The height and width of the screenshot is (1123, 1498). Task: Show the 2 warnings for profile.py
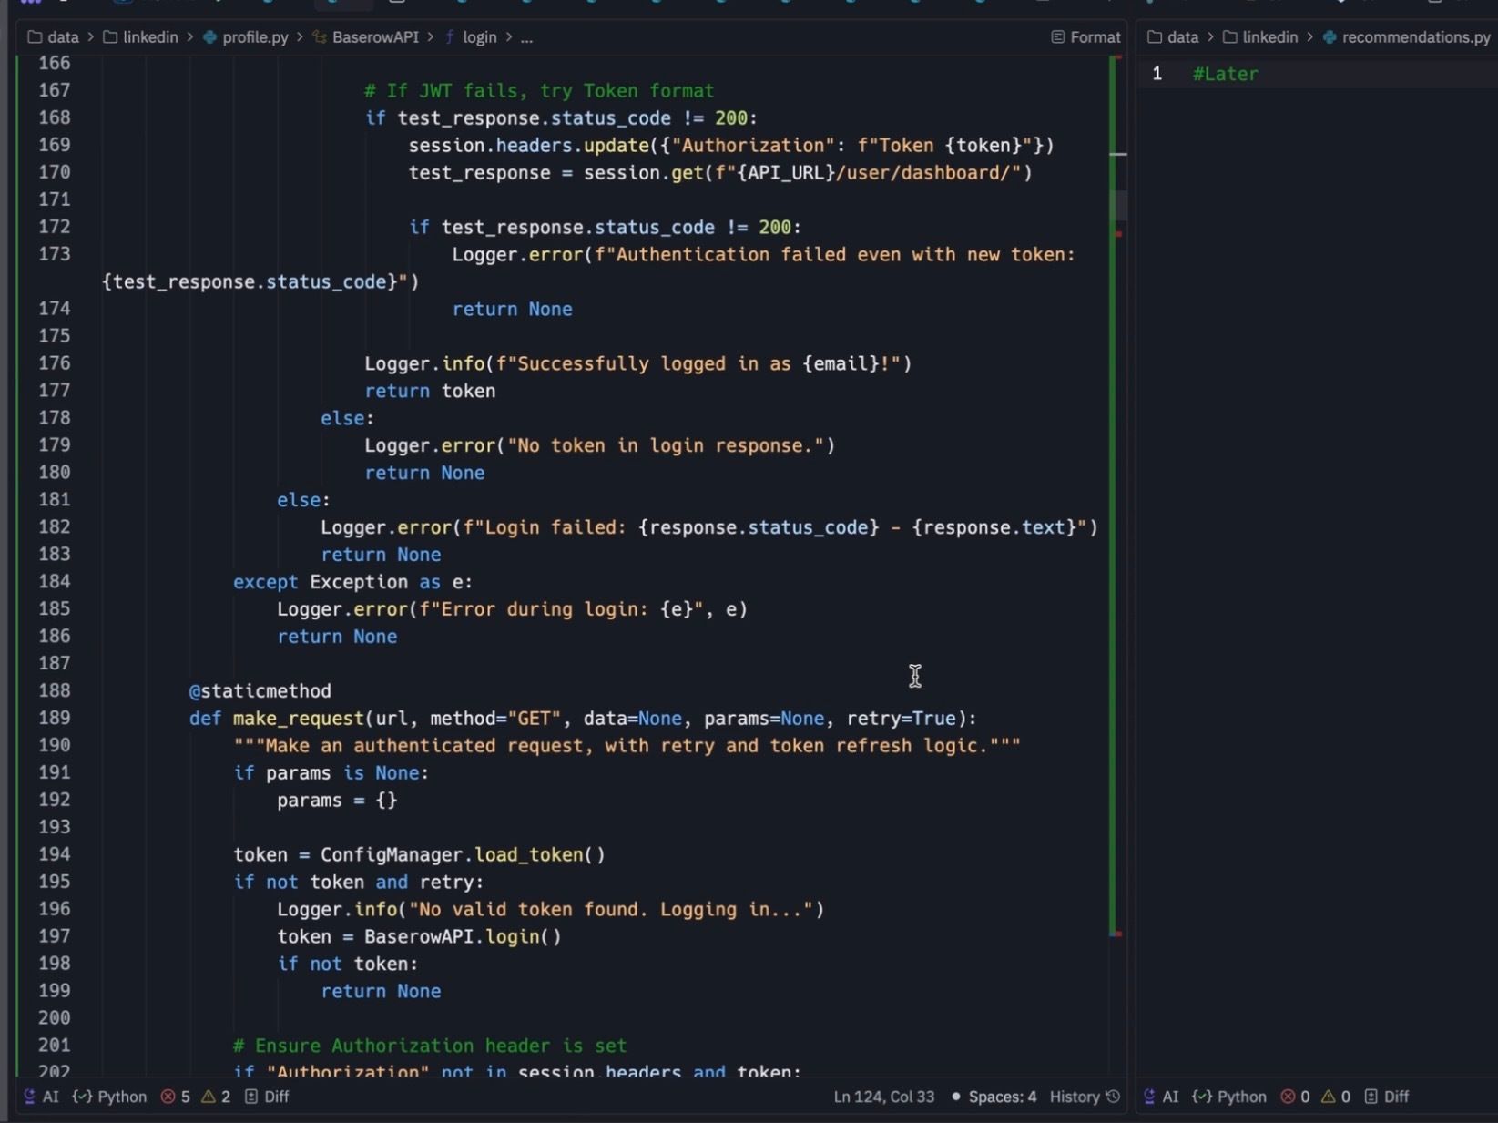click(x=216, y=1097)
